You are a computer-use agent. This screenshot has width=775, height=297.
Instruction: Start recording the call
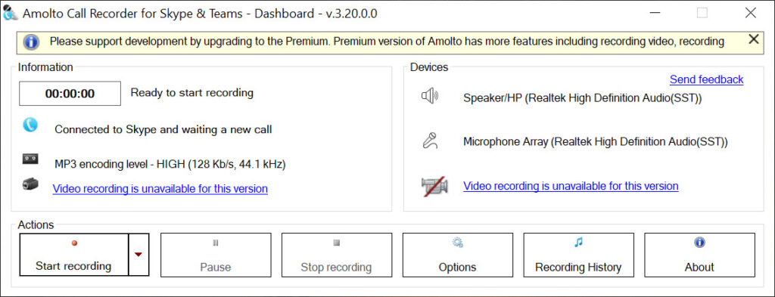73,255
